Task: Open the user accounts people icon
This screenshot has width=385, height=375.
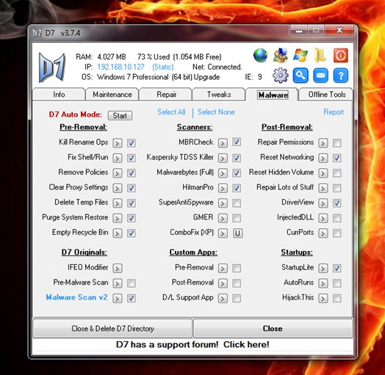Action: coord(281,56)
